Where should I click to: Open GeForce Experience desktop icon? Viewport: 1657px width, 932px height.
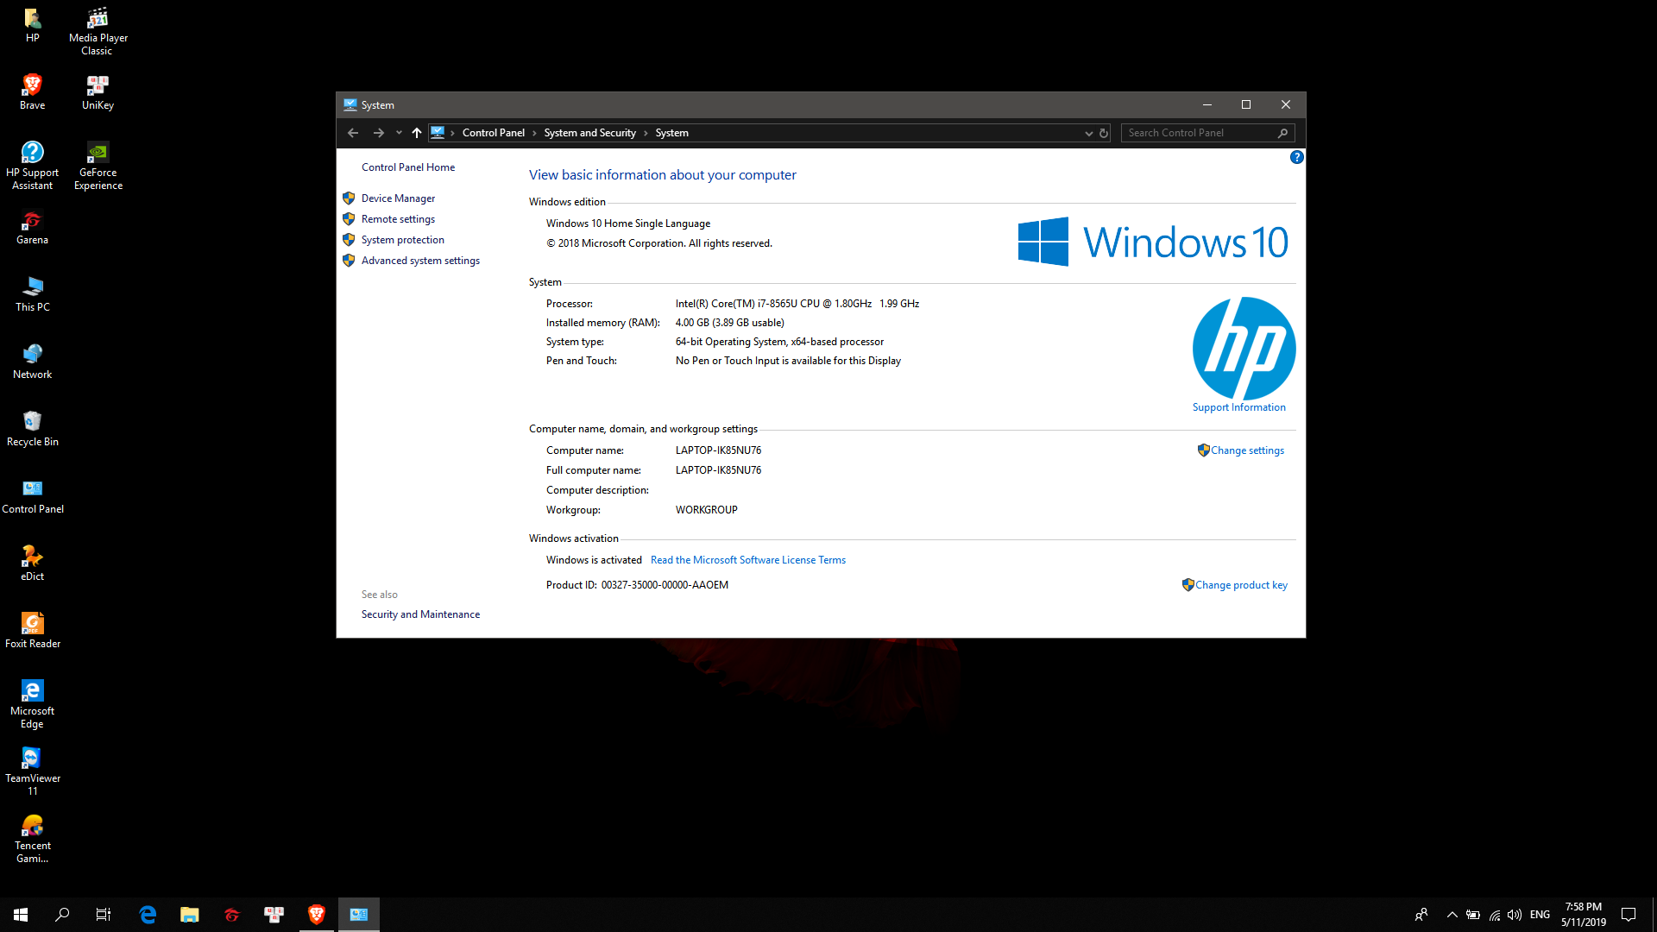[x=98, y=166]
